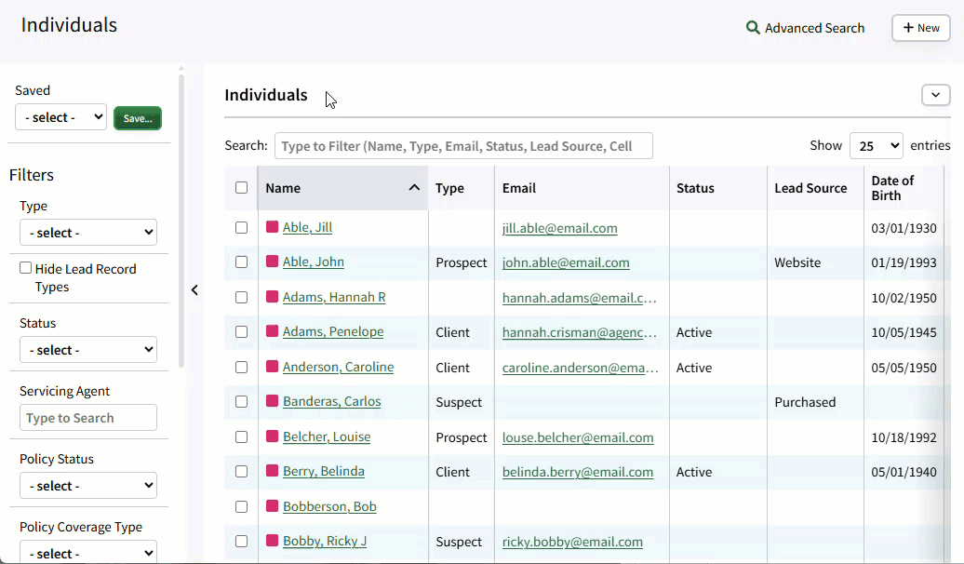
Task: Click the pink record icon beside Able, John
Action: (x=272, y=262)
